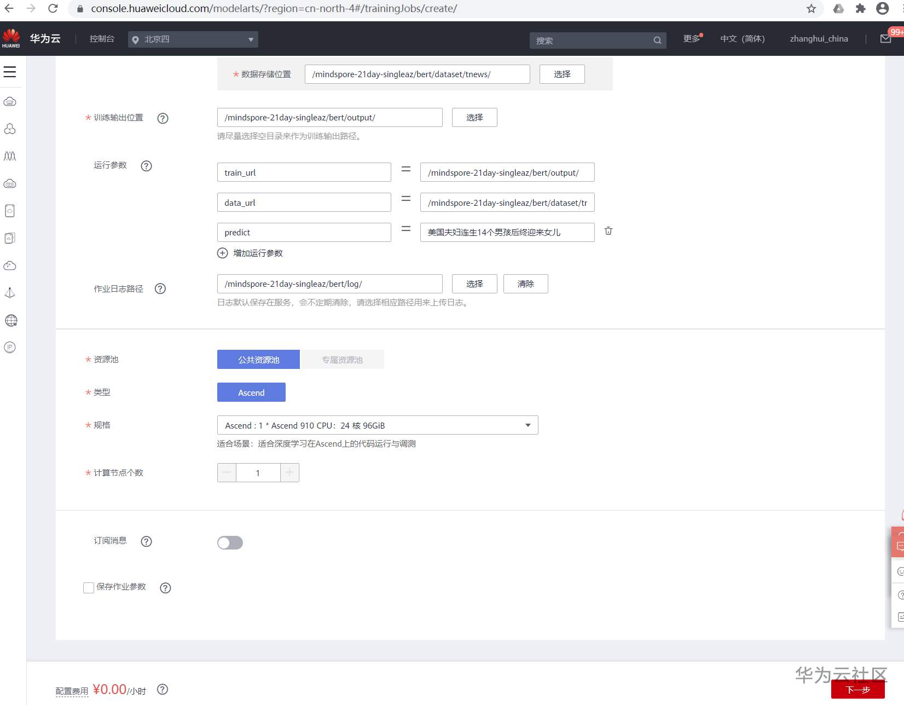Show help for 配置费用
The image size is (904, 705).
tap(163, 690)
